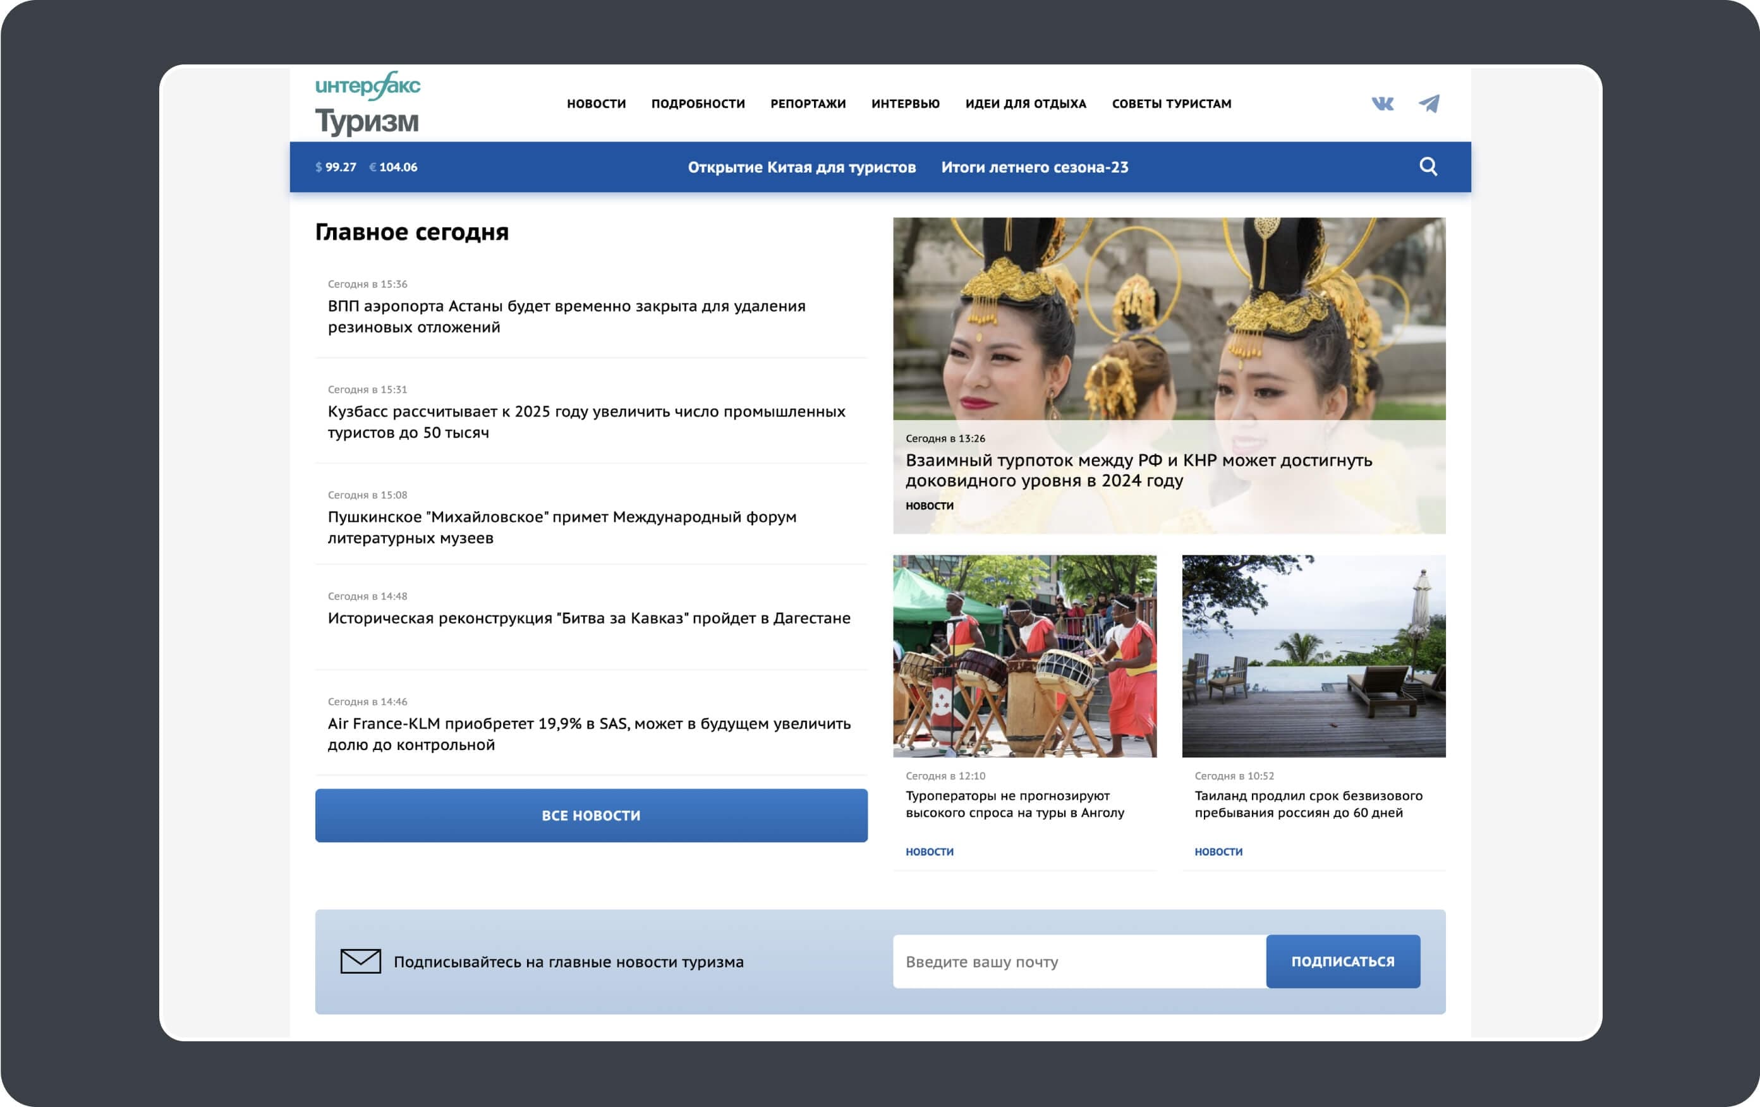Open the НОВОСТИ section in top menu
This screenshot has height=1107, width=1760.
coord(596,104)
